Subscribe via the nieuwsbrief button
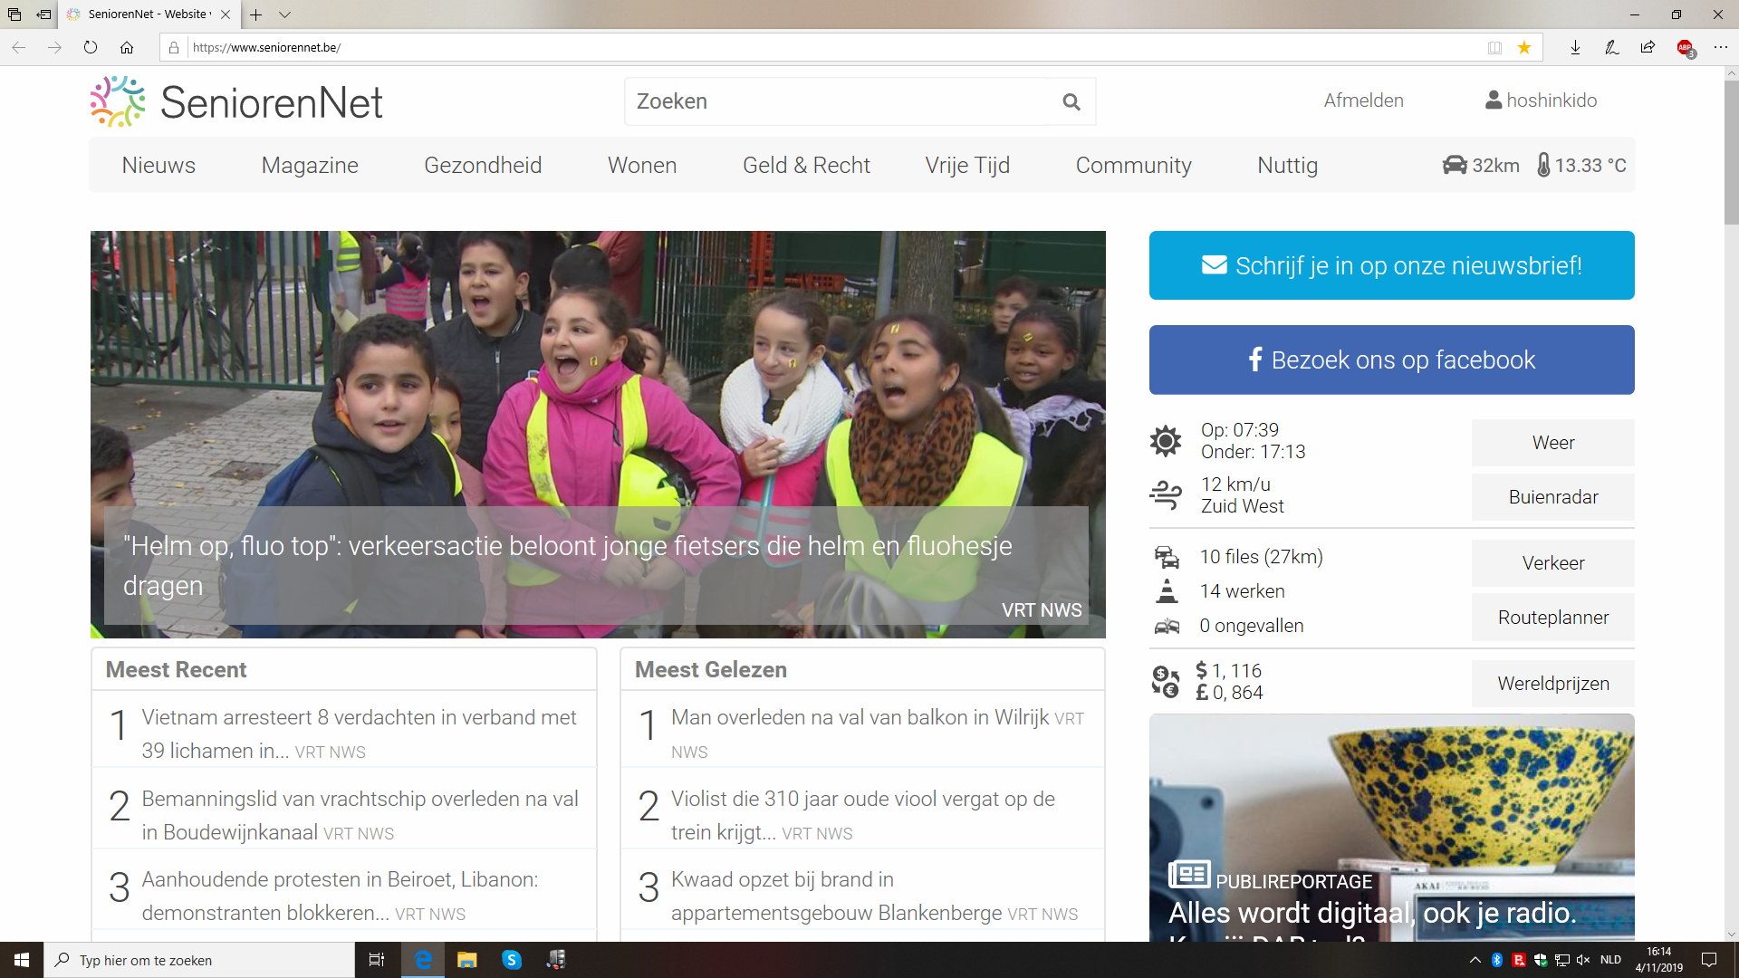The width and height of the screenshot is (1739, 978). (1391, 265)
